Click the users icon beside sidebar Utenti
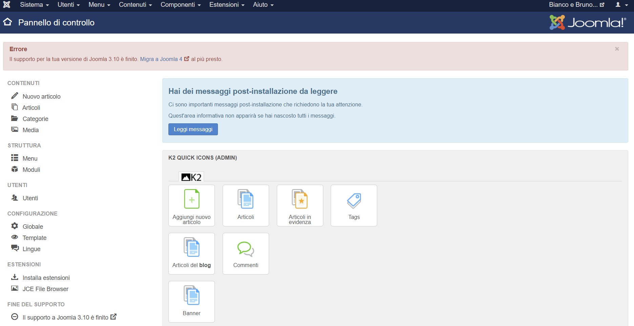This screenshot has width=634, height=326. [x=15, y=198]
